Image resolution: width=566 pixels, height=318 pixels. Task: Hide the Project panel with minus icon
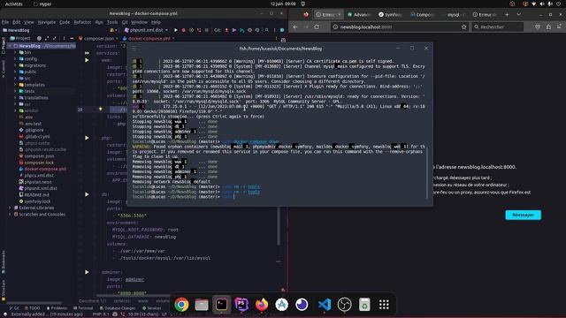click(72, 38)
